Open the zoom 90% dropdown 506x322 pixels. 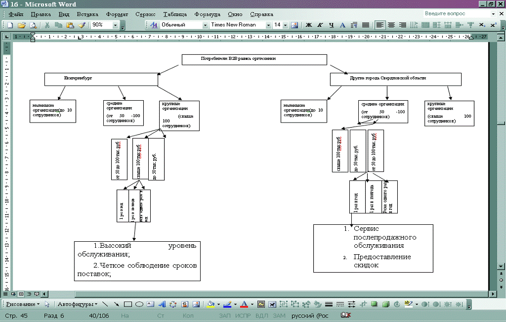pos(115,25)
